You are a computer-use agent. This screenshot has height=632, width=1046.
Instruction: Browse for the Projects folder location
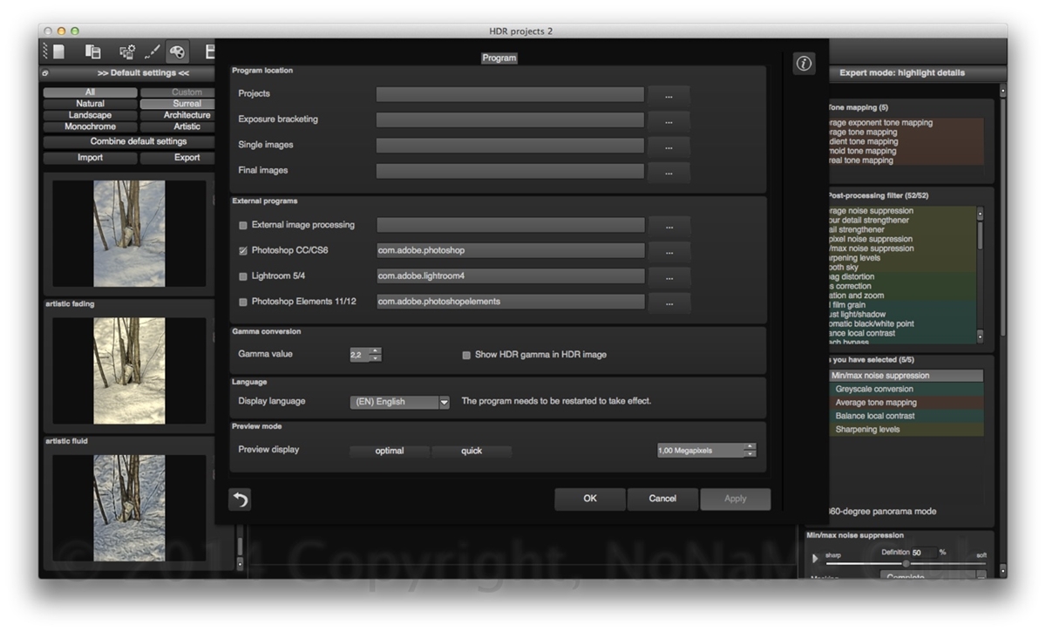coord(669,94)
